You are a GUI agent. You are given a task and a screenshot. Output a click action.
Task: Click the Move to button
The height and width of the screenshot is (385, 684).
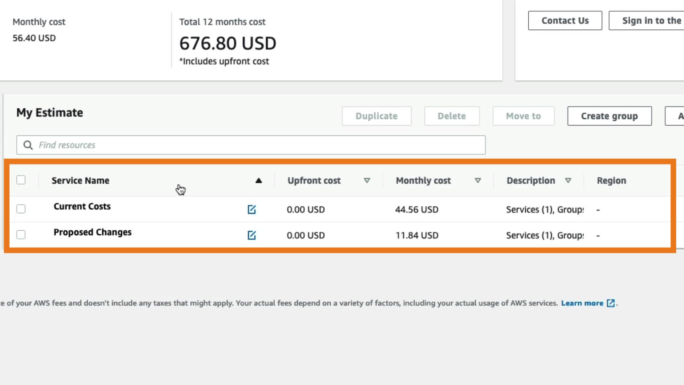[523, 116]
